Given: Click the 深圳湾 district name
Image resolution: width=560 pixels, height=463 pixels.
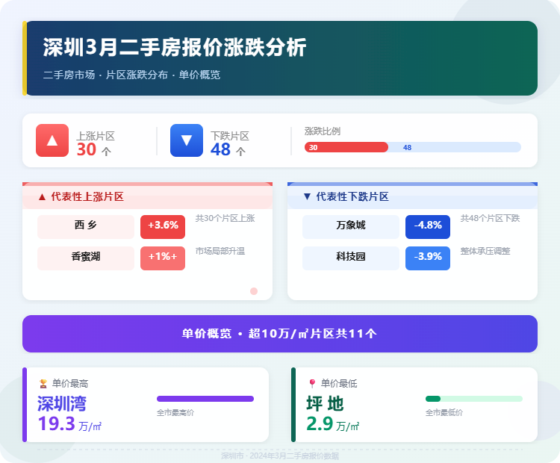Looking at the screenshot, I should [x=62, y=404].
